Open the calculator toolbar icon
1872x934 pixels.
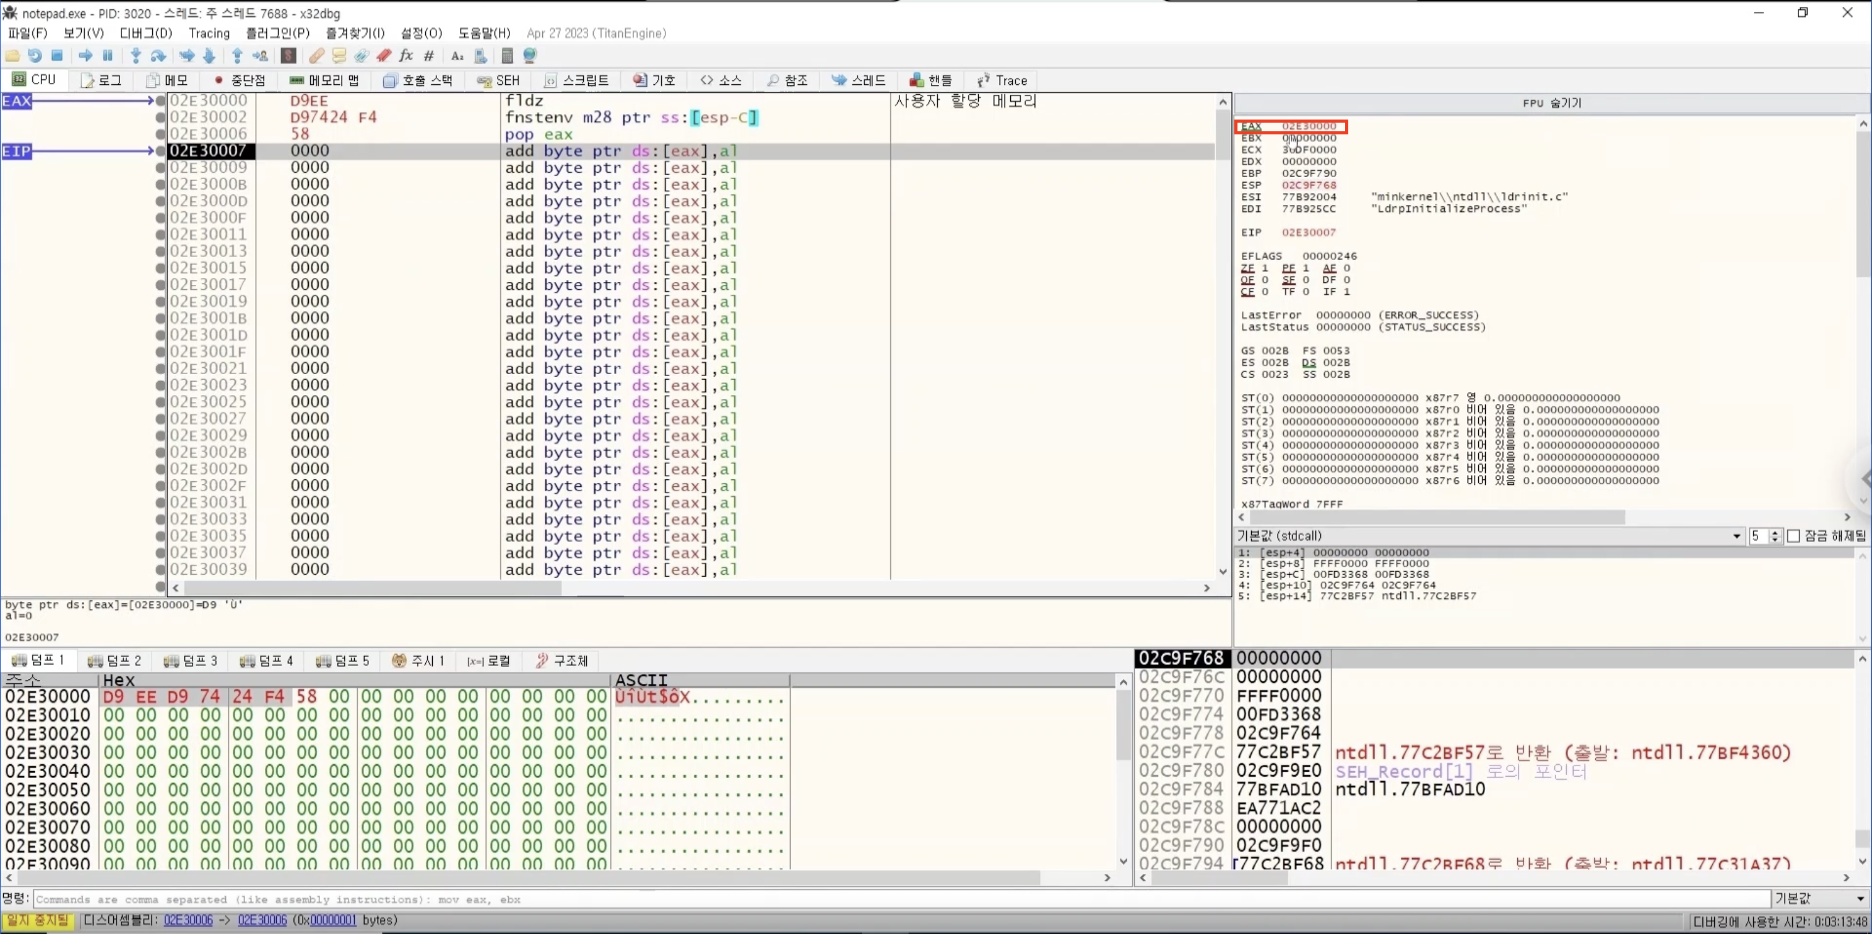coord(507,56)
